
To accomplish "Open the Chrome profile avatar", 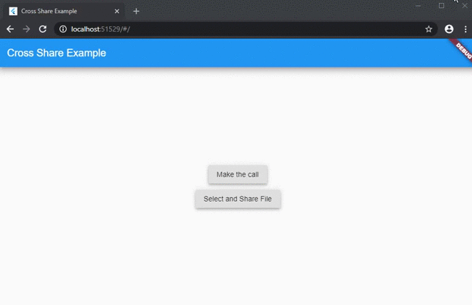I will (449, 29).
